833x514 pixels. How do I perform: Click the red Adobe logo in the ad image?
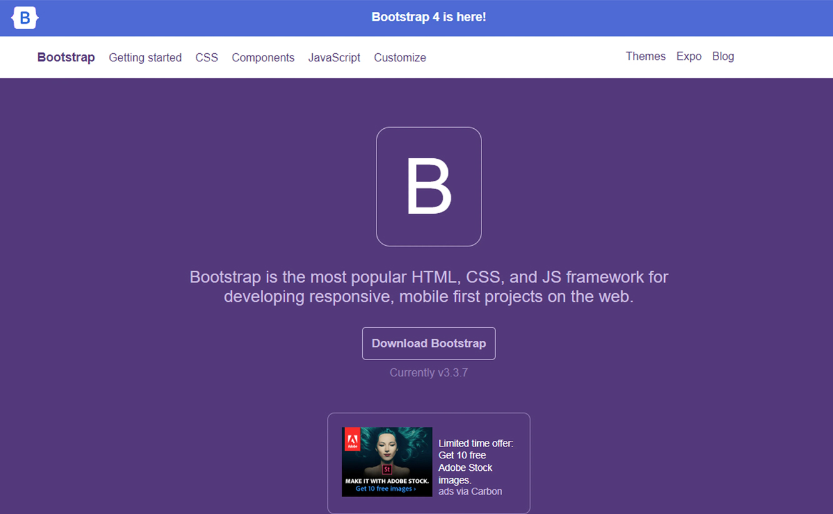coord(352,441)
